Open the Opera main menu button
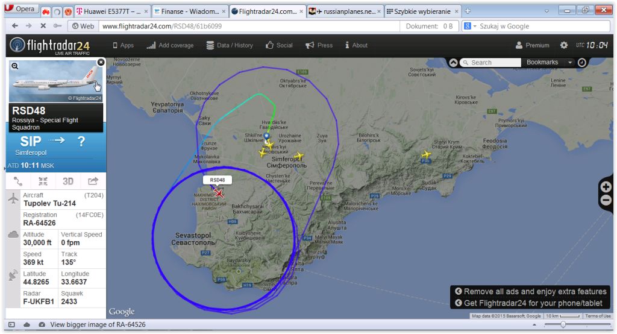 pyautogui.click(x=20, y=8)
